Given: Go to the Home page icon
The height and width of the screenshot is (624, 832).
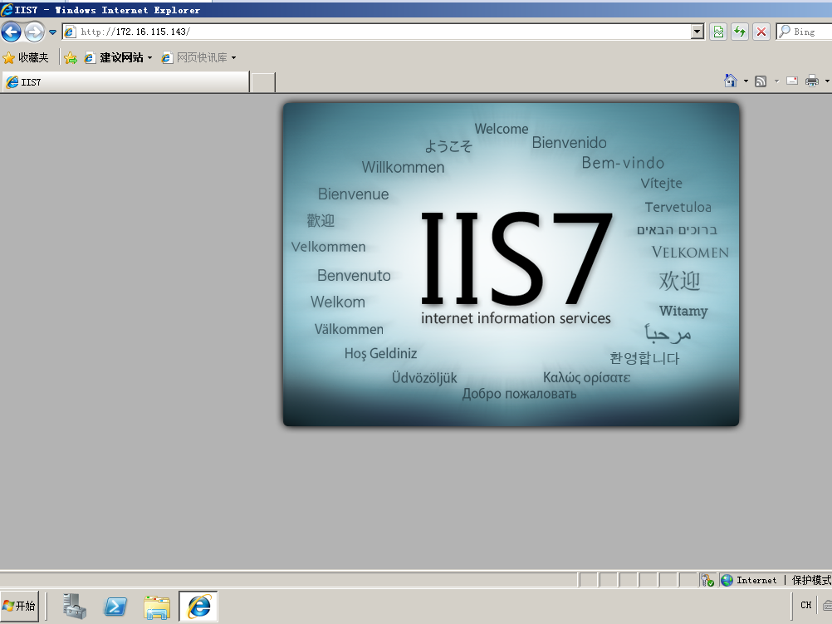Looking at the screenshot, I should [731, 81].
